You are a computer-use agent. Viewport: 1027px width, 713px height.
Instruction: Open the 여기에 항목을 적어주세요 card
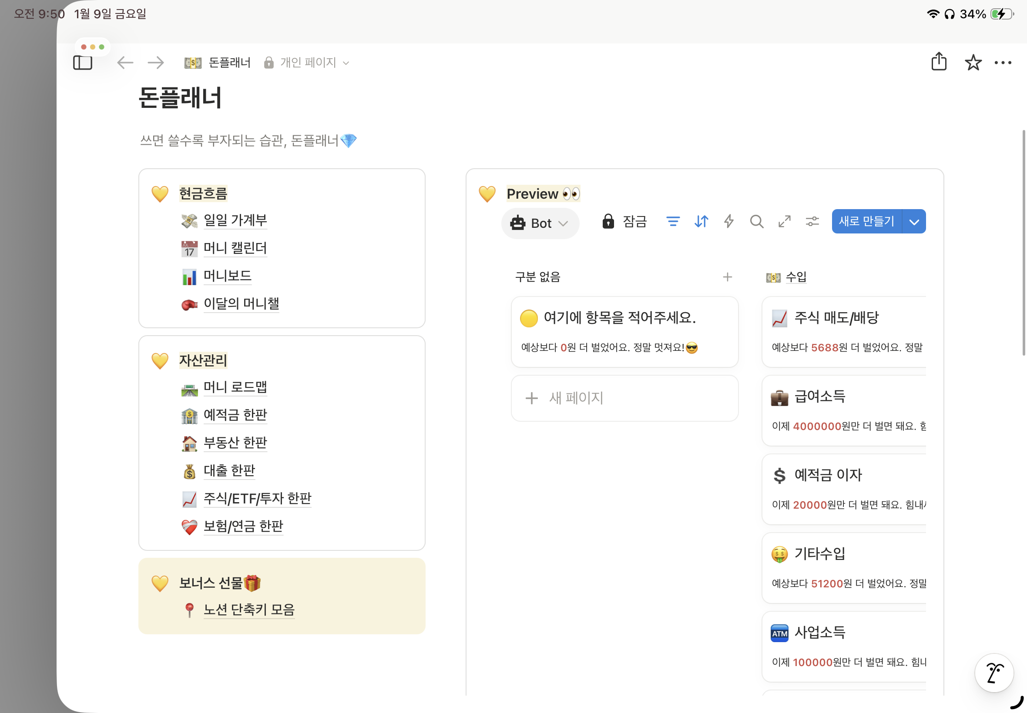tap(624, 331)
